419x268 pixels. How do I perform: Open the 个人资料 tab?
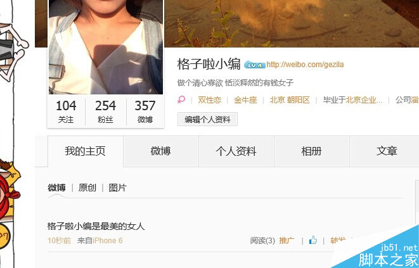tap(236, 151)
